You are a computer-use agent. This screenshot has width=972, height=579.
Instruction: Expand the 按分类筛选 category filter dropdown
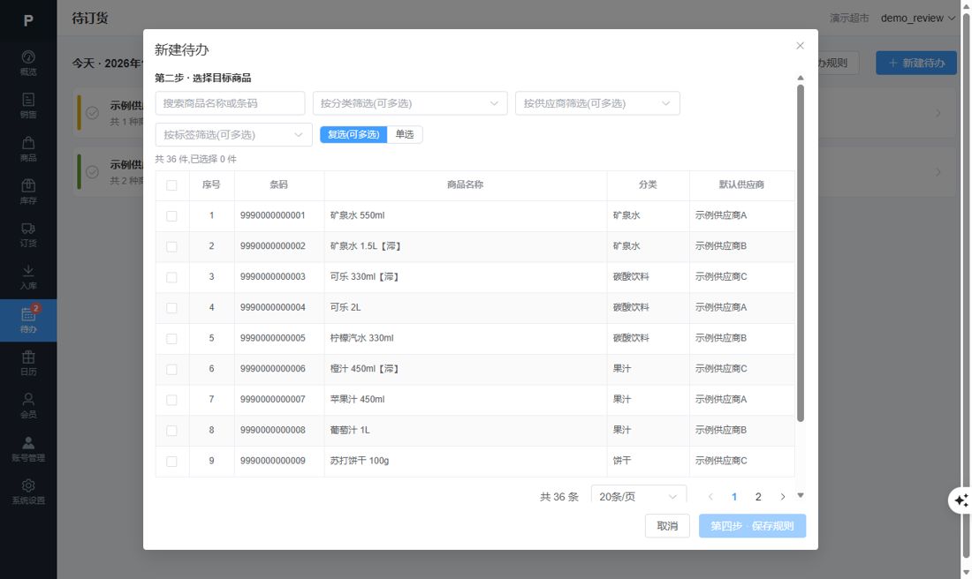(410, 103)
